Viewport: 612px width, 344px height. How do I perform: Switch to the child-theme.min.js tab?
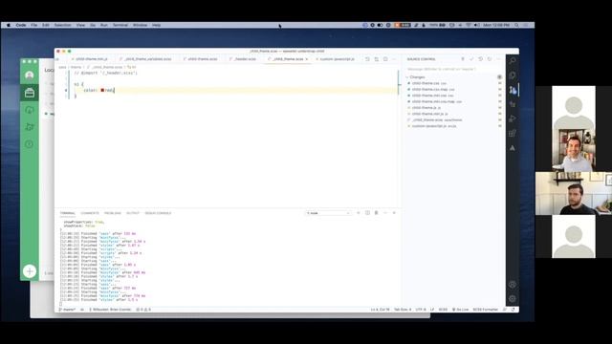pos(90,59)
